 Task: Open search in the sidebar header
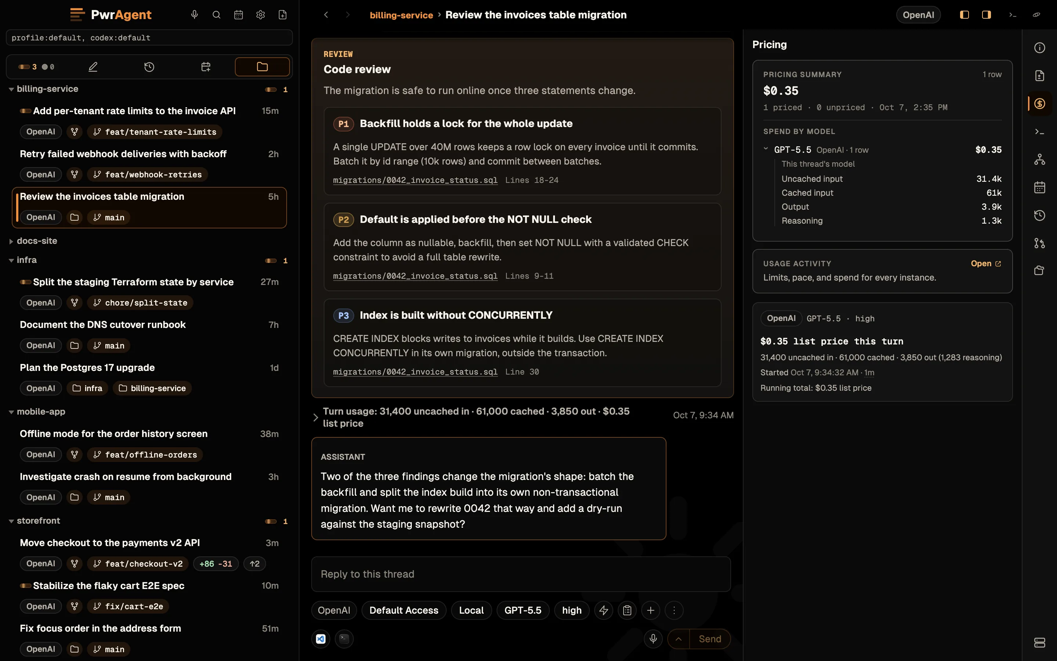216,15
